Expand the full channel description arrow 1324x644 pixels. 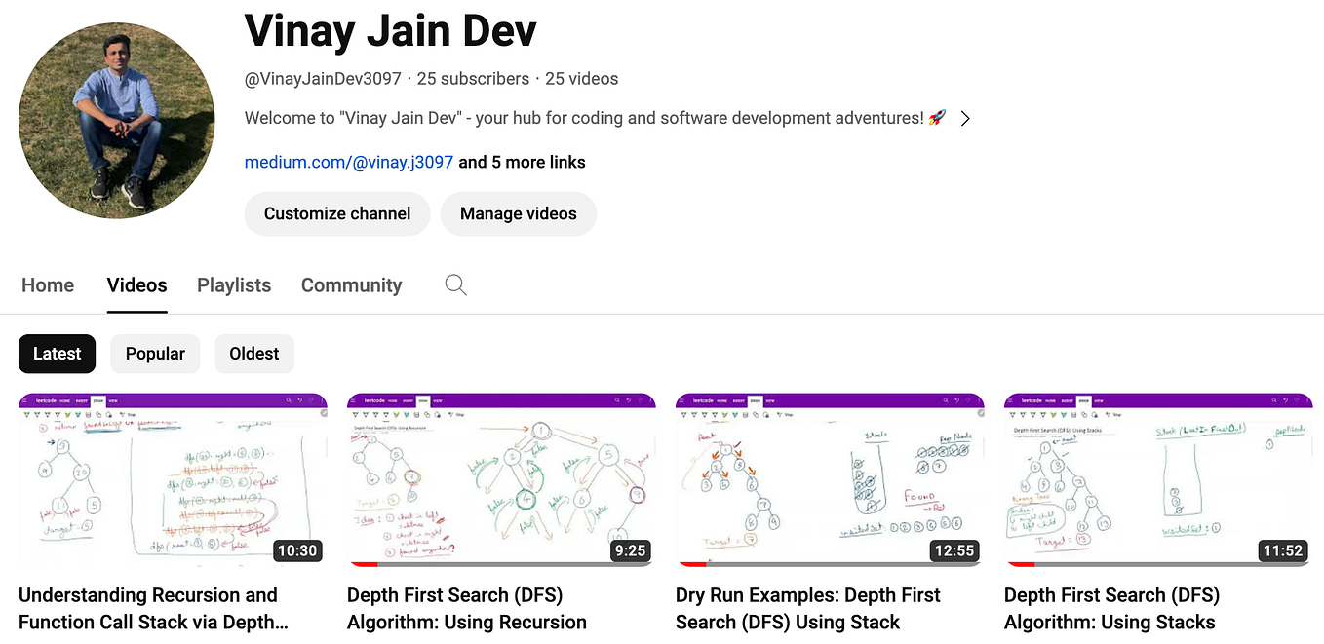coord(965,118)
